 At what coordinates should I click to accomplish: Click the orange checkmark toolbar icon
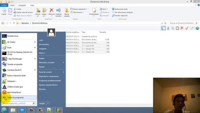coord(187,28)
